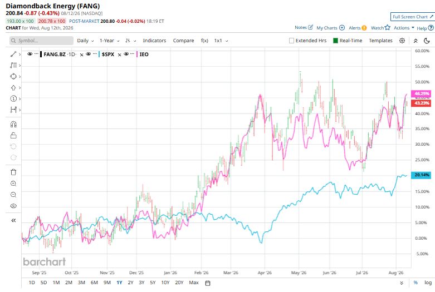Viewport: 435px width, 292px height.
Task: Remove the $SPX comparison with X
Action: pos(119,55)
